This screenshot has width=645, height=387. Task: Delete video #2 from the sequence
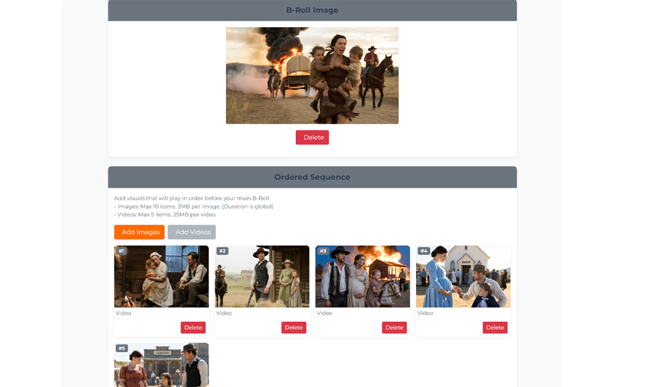click(x=293, y=328)
